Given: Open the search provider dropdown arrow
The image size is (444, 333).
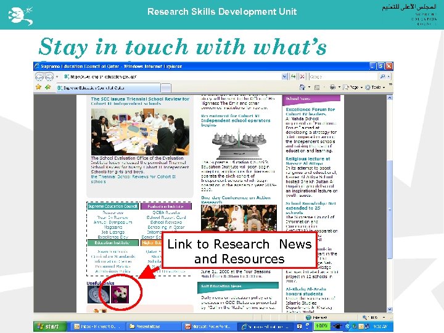Looking at the screenshot, I should (x=388, y=76).
